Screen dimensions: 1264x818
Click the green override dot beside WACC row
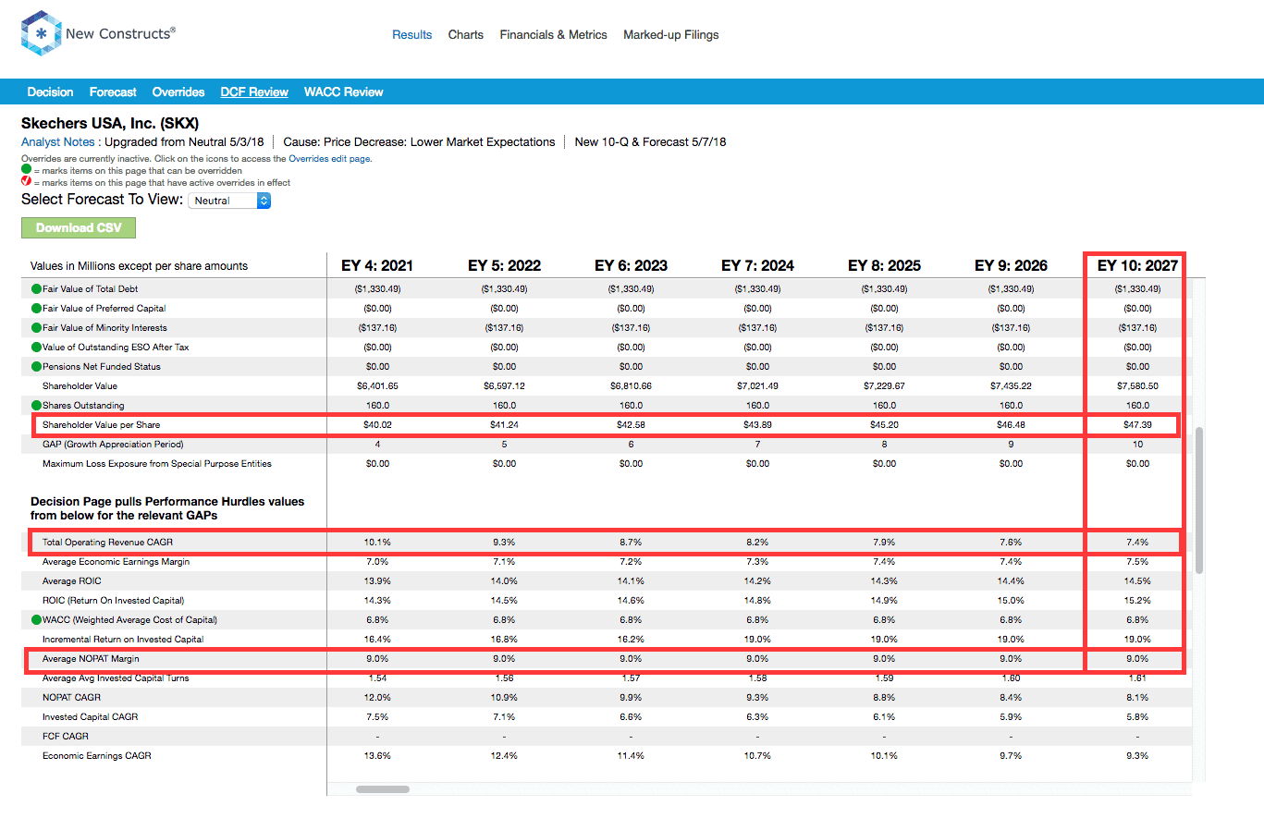pos(36,620)
